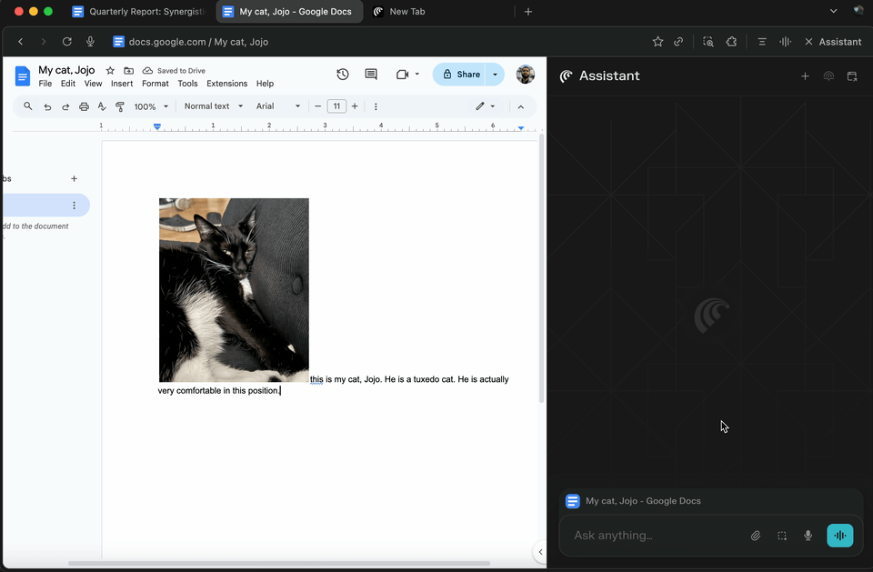This screenshot has width=873, height=572.
Task: Expand the Arial font dropdown
Action: pos(277,106)
